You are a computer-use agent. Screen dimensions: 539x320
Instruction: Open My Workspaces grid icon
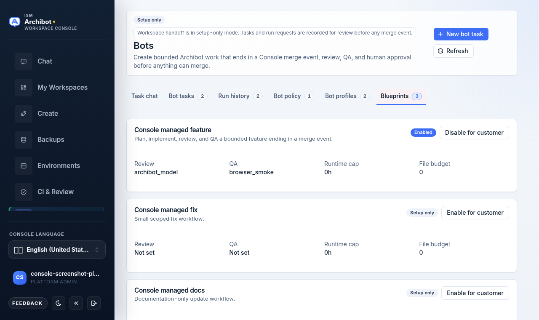click(x=24, y=88)
